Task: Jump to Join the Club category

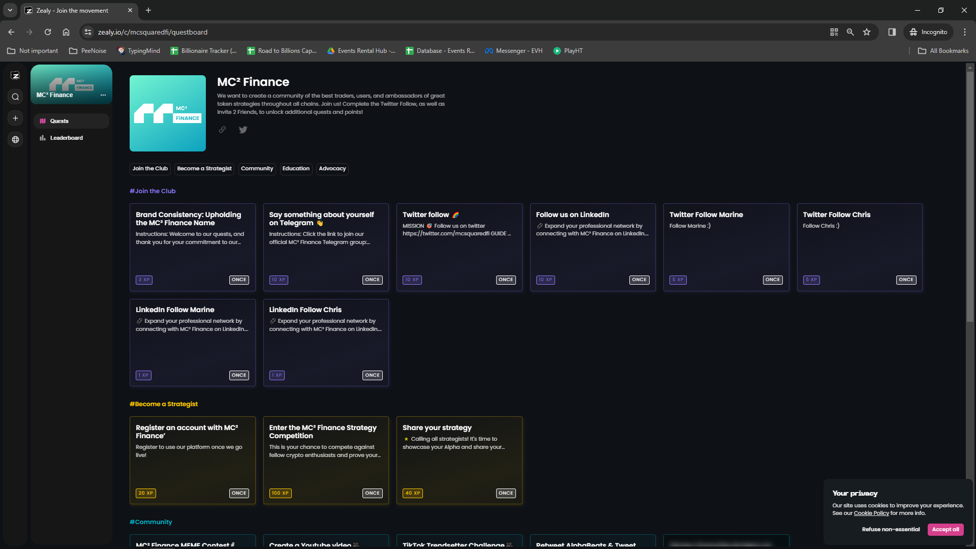Action: 150,169
